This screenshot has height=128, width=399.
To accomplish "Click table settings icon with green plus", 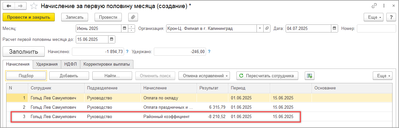I will [x=310, y=76].
